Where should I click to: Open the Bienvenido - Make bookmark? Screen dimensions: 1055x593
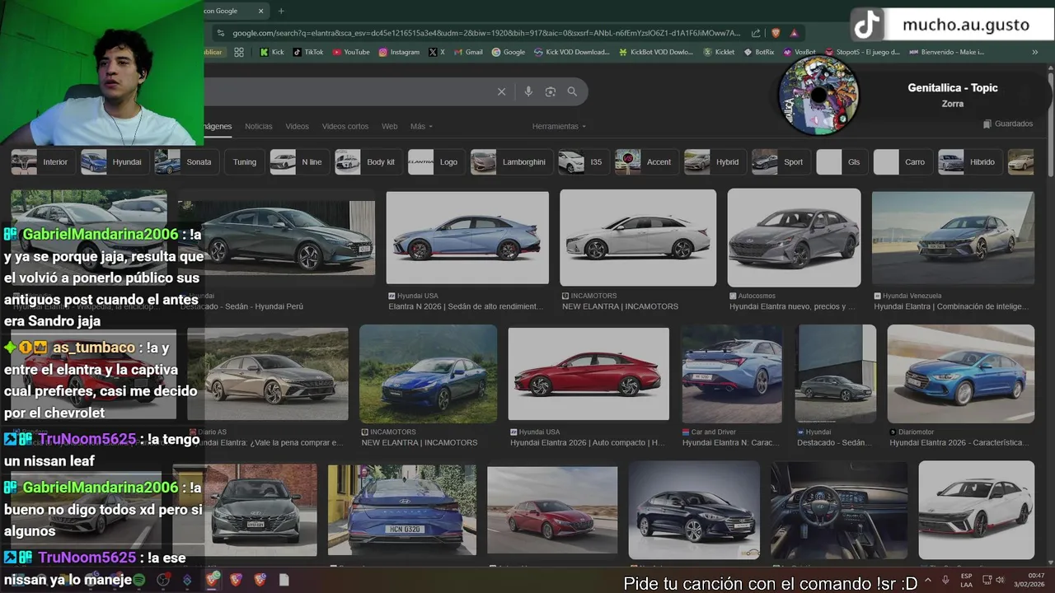click(x=946, y=52)
